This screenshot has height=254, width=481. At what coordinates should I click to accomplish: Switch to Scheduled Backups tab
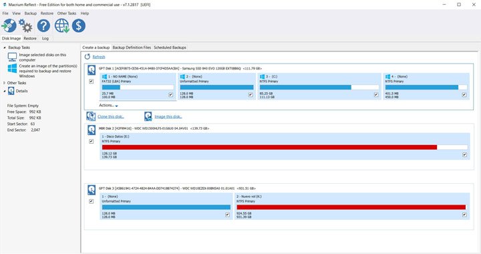tap(170, 47)
